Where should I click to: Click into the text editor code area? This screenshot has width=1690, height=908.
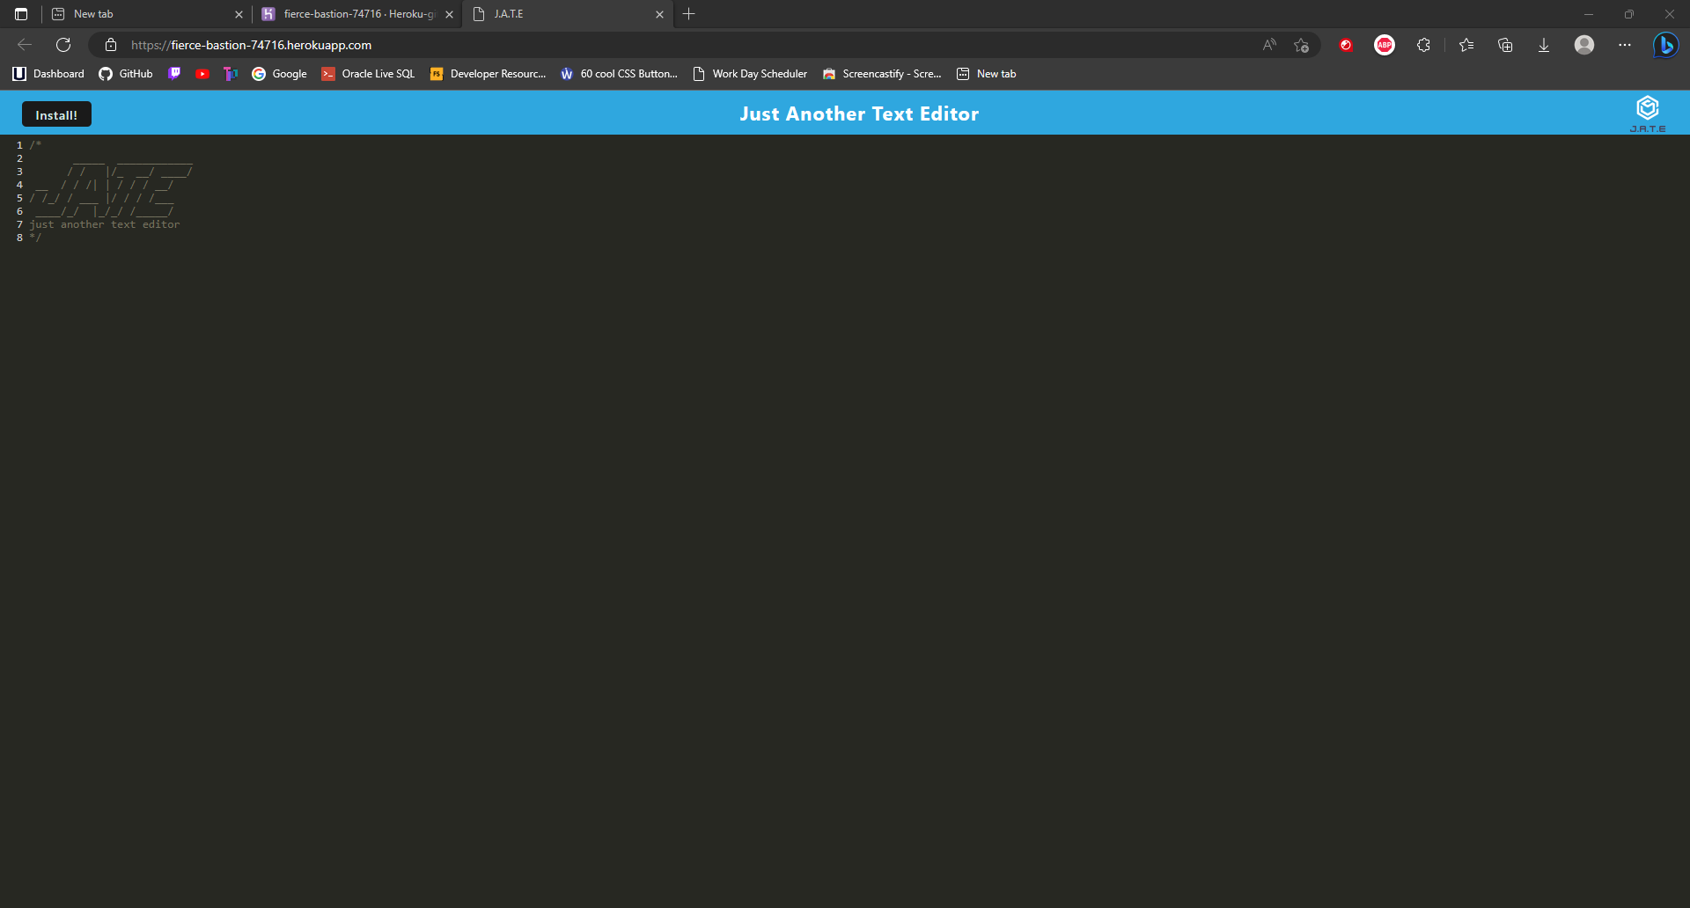(x=440, y=352)
